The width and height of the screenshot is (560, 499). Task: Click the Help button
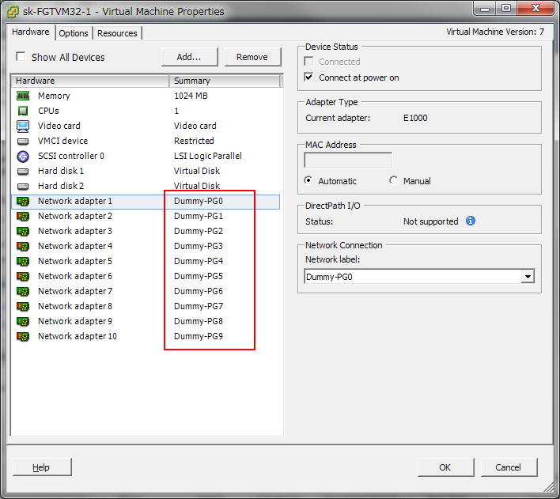pos(42,467)
